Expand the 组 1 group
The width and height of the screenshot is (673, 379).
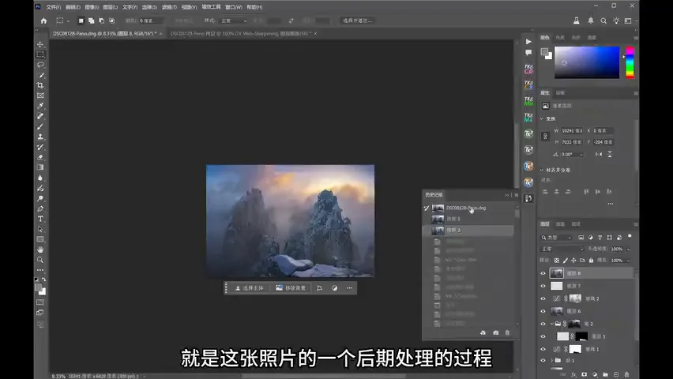pos(552,361)
